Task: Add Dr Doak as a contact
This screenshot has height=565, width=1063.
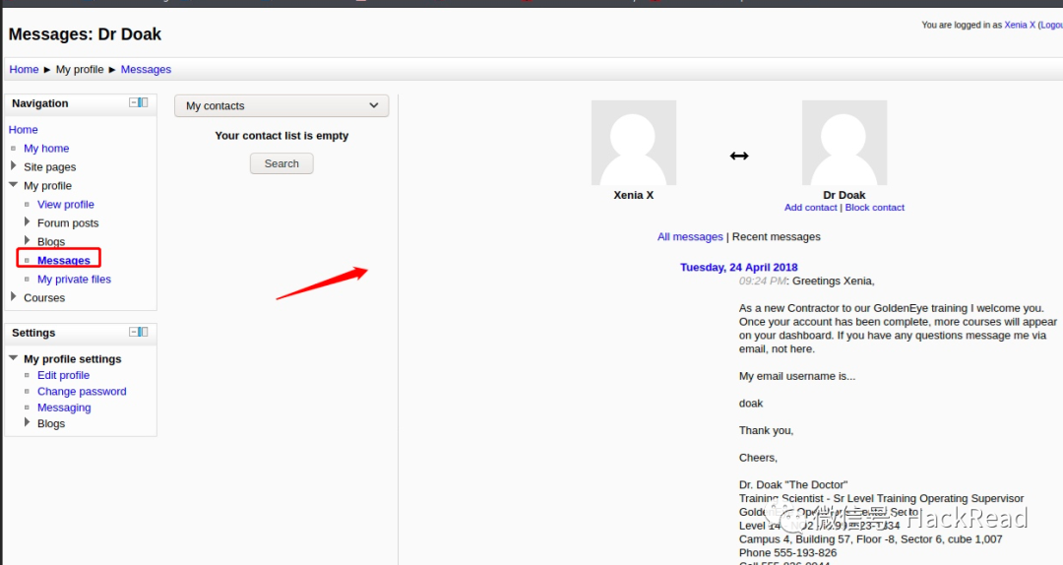Action: [811, 208]
